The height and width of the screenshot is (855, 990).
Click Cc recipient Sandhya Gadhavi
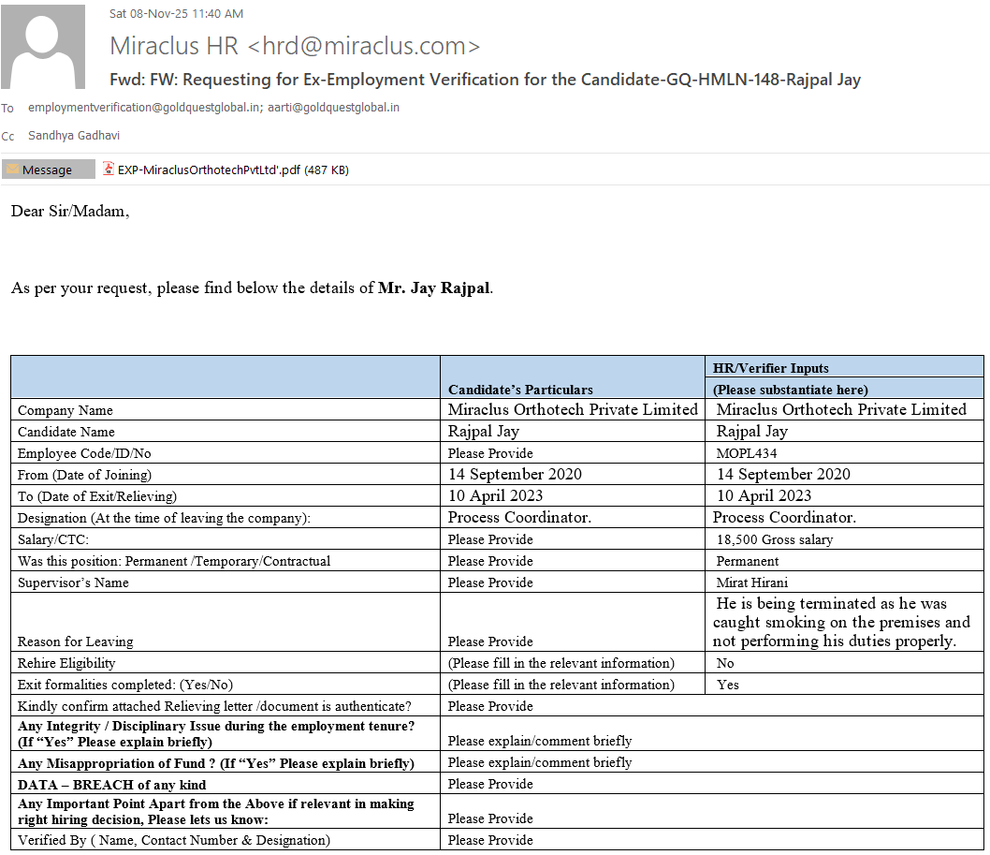click(74, 135)
